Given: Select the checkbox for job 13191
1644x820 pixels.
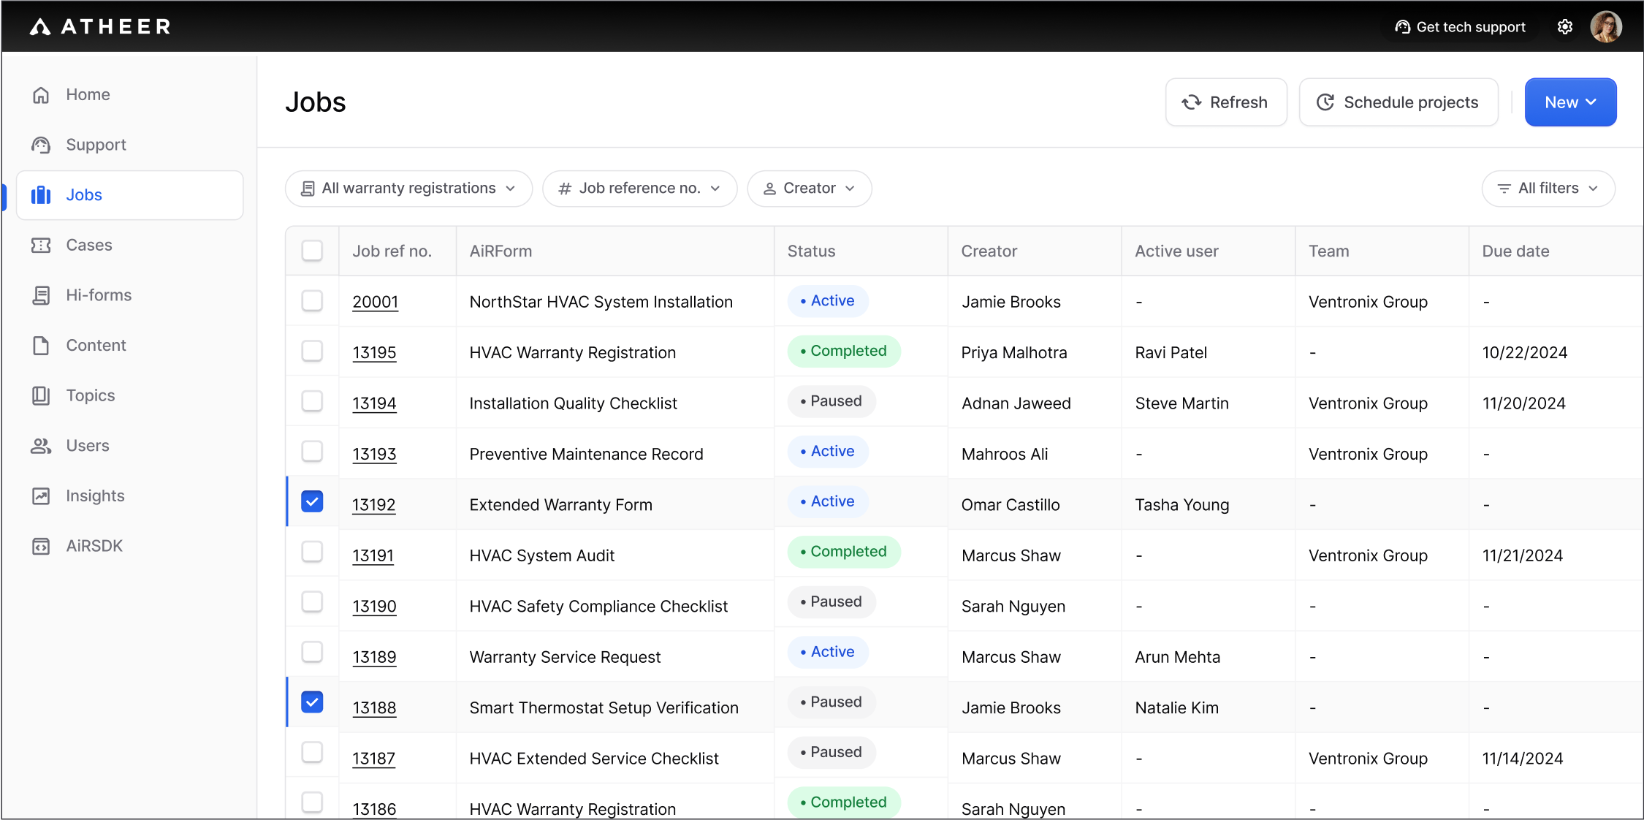Looking at the screenshot, I should [x=312, y=552].
